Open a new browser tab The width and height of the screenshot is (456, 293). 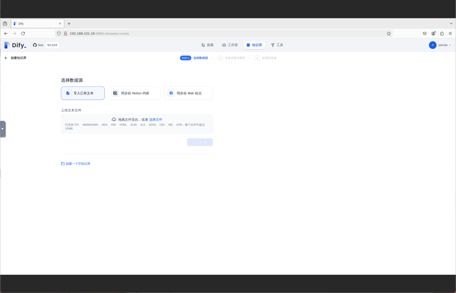69,24
